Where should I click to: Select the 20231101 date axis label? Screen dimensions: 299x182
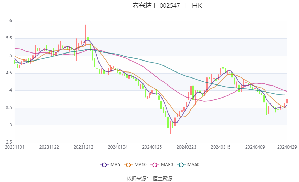15,147
